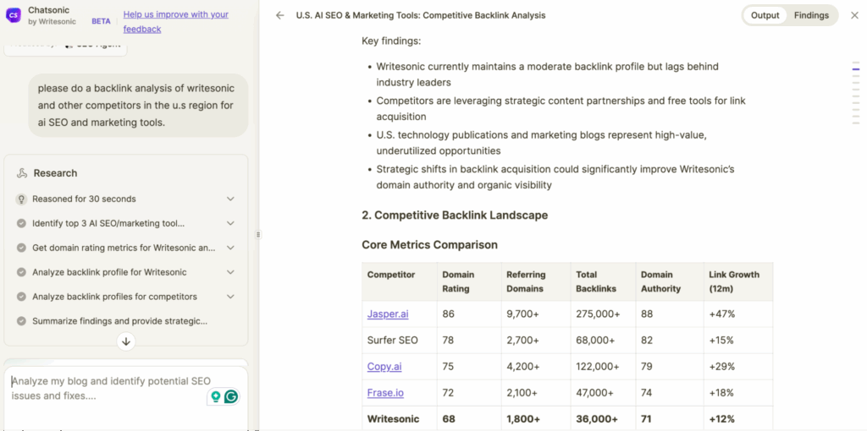867x431 pixels.
Task: Click the Core Metrics Comparison heading
Action: [429, 244]
